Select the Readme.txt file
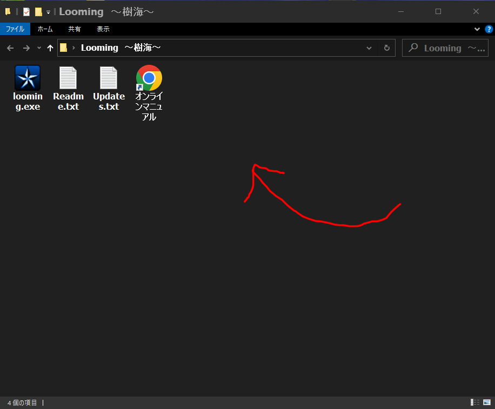This screenshot has height=409, width=495. pyautogui.click(x=68, y=79)
